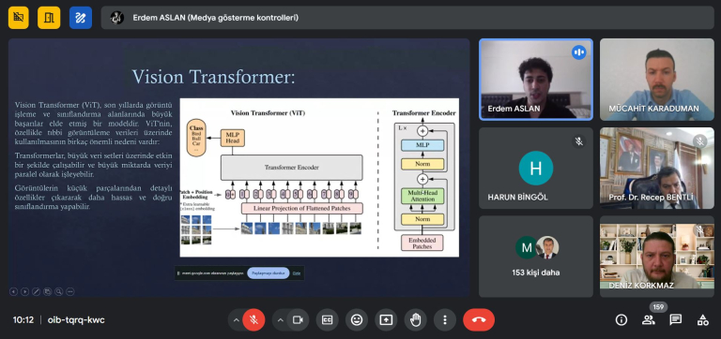Toggle the muted microphone button

[x=253, y=320]
